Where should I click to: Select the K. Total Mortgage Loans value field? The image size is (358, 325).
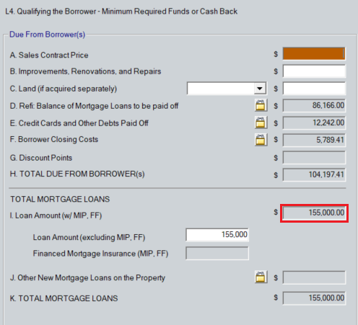tap(314, 298)
